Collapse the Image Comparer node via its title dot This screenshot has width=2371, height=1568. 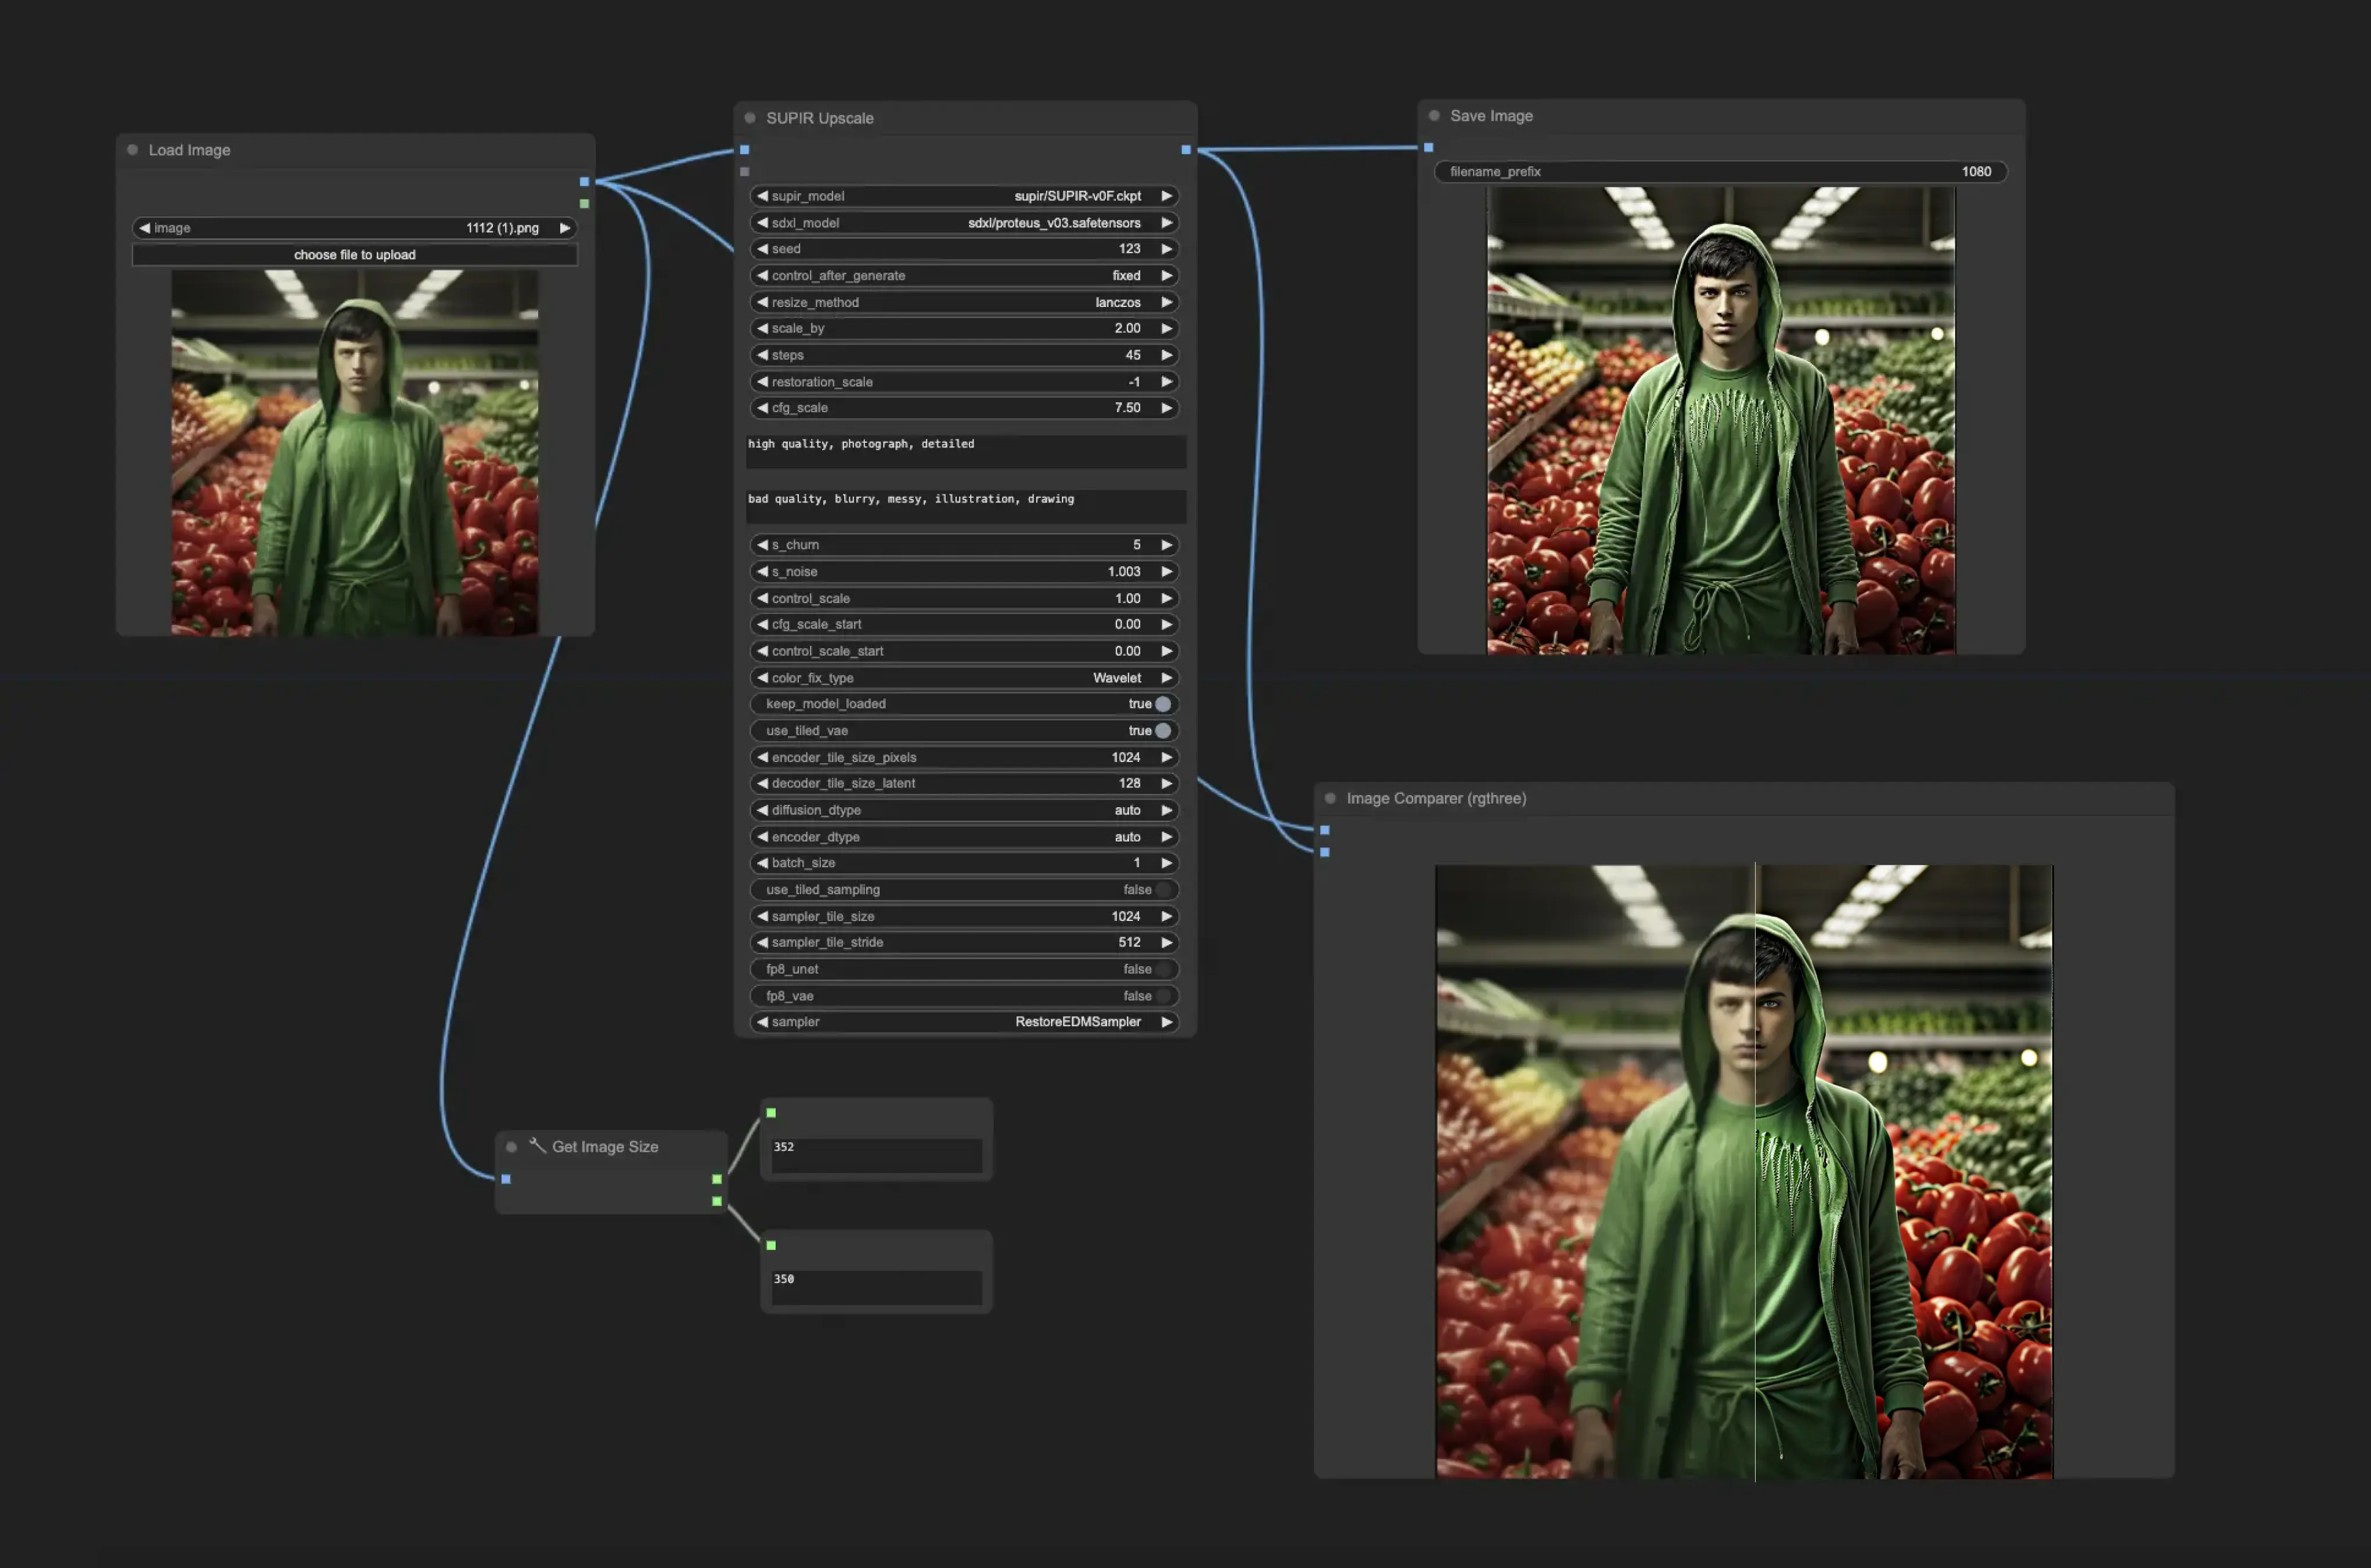point(1329,798)
